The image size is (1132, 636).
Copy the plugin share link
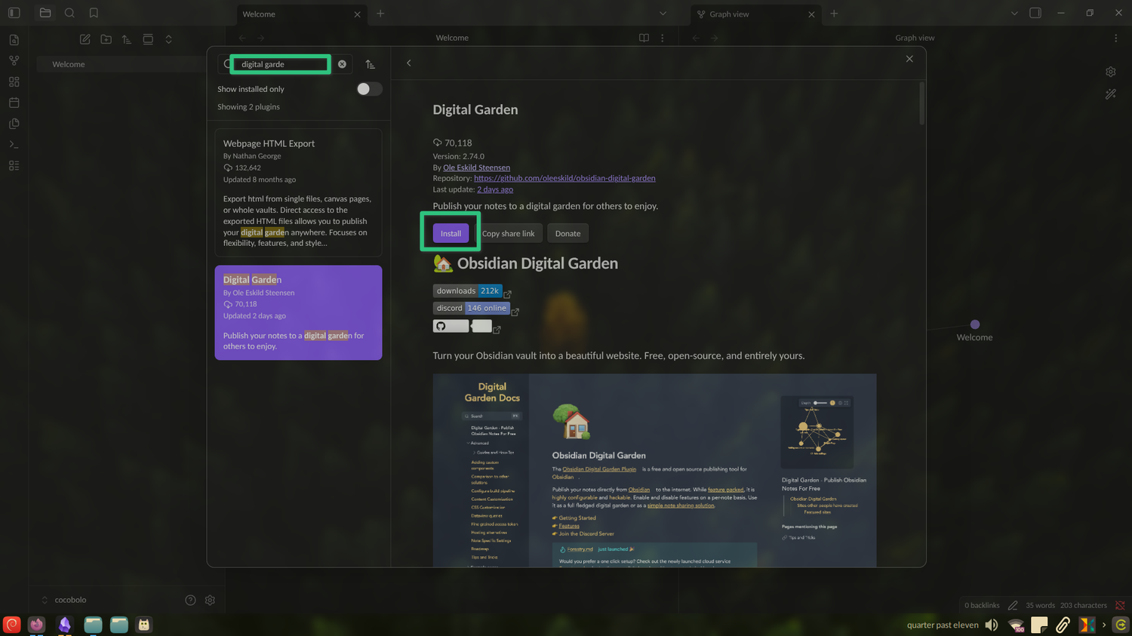[508, 233]
